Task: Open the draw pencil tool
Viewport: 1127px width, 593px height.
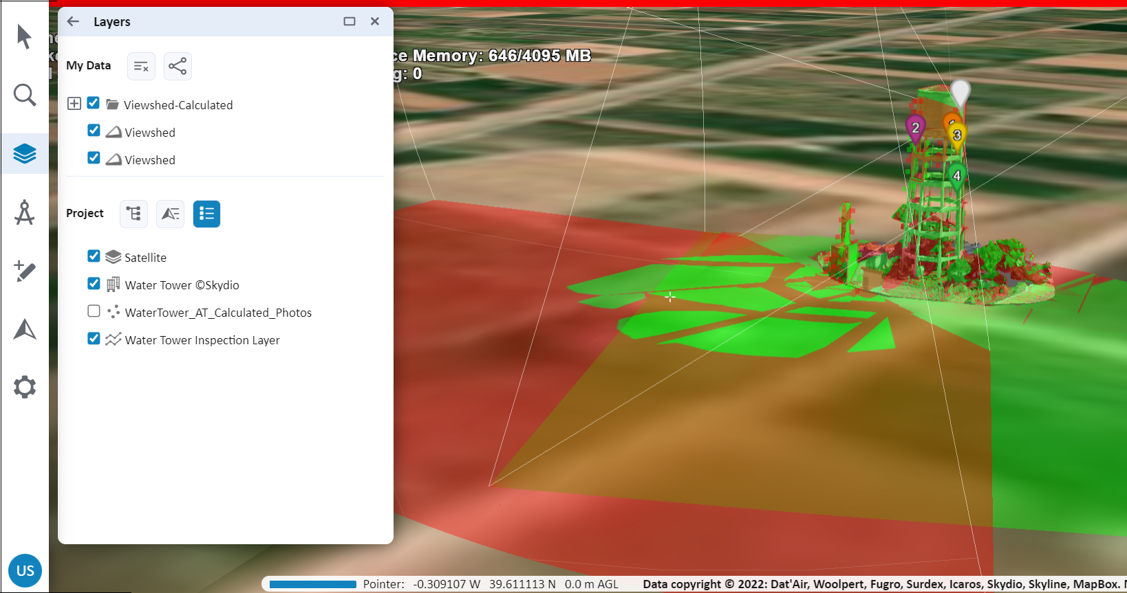Action: pos(25,271)
